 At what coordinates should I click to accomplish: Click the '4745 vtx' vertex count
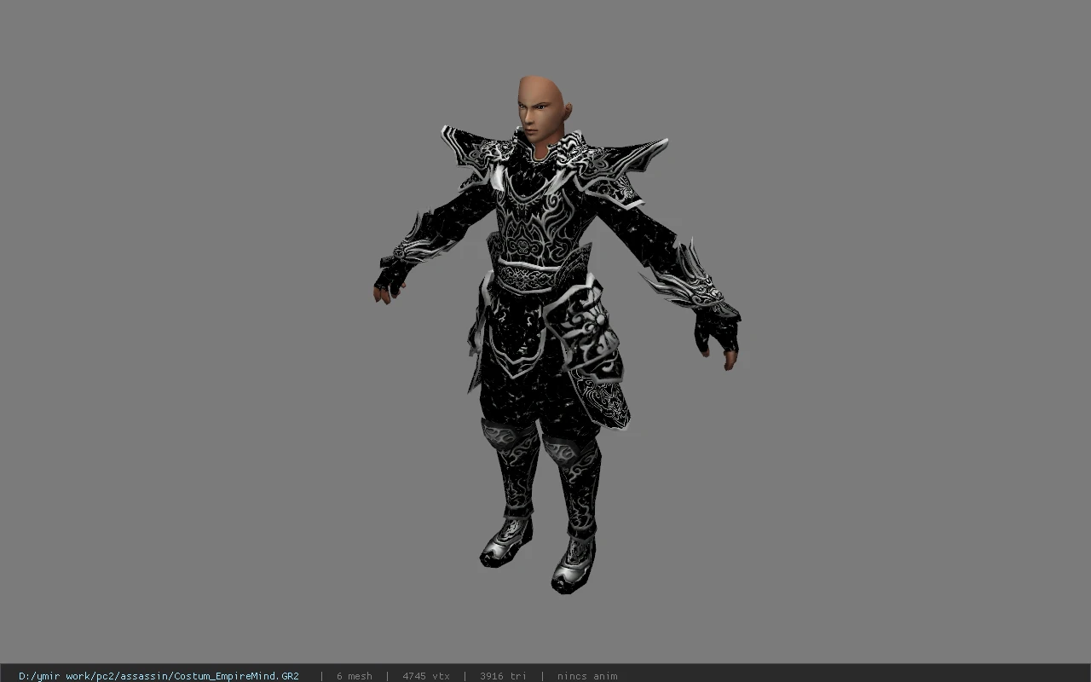tap(425, 676)
